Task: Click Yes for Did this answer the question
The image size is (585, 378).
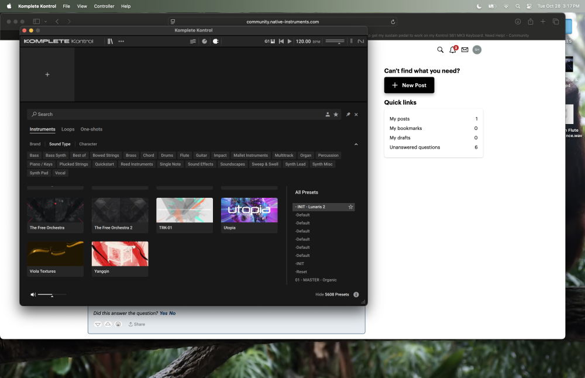Action: click(x=163, y=314)
